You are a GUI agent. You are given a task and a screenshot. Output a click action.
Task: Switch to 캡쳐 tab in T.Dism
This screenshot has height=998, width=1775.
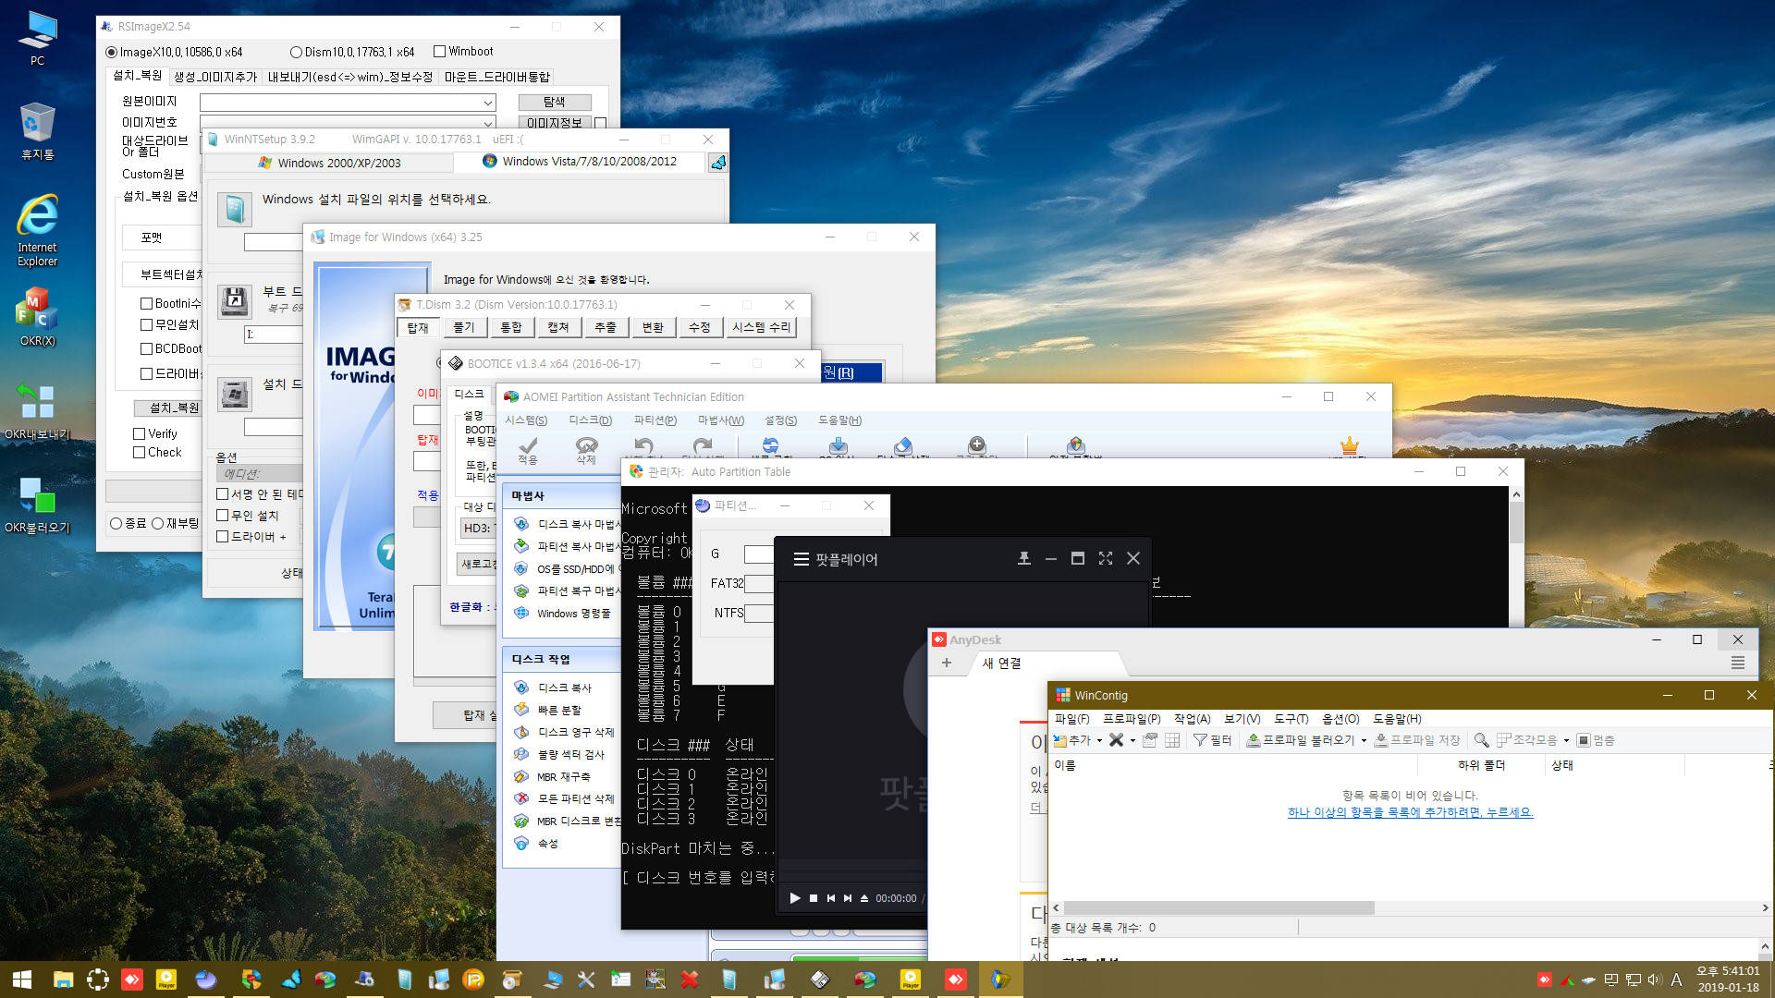558,327
